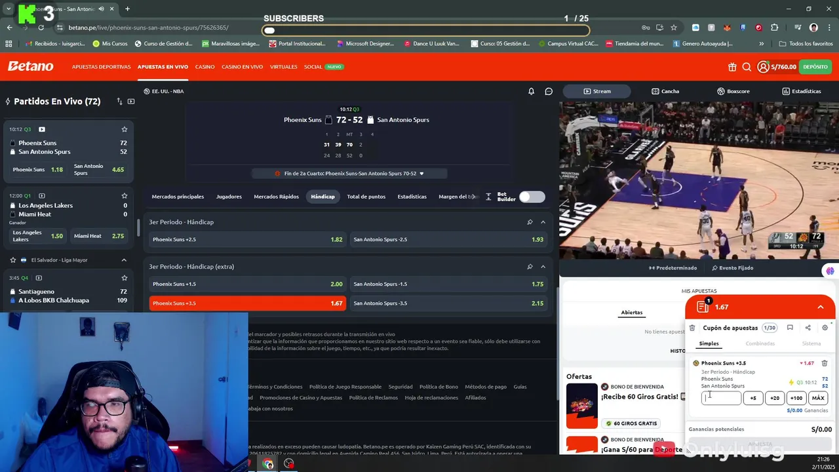Reload the page in browser
Image resolution: width=839 pixels, height=472 pixels.
pyautogui.click(x=41, y=28)
